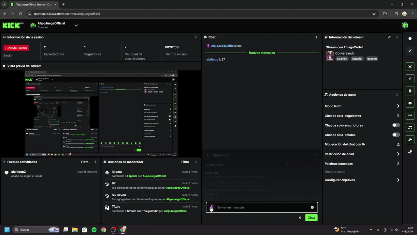Open Información del stream three-dot menu
This screenshot has height=235, width=417.
pos(397,37)
